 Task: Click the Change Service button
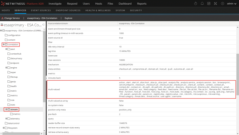pyautogui.click(x=11, y=18)
